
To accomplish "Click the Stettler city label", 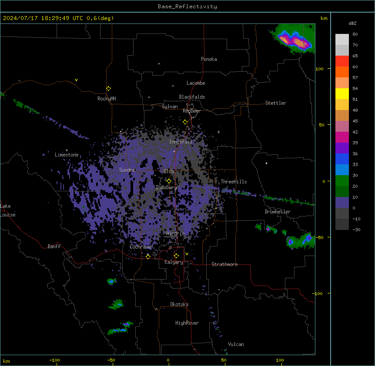I will [x=276, y=103].
